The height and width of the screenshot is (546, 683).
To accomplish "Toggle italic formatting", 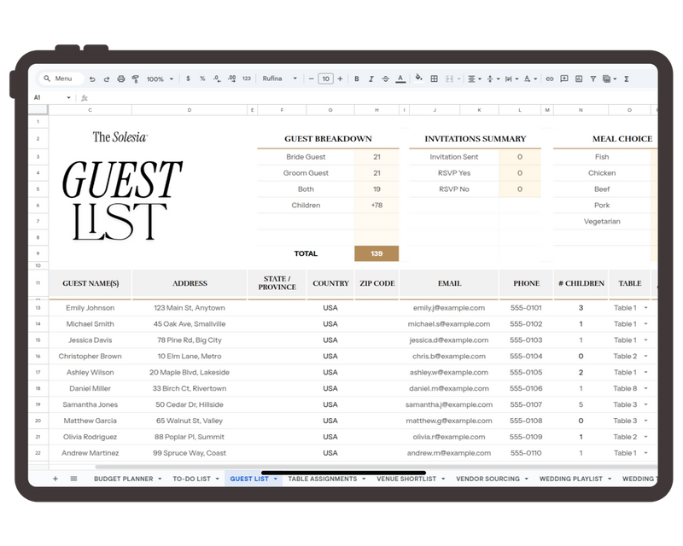I will (x=371, y=78).
